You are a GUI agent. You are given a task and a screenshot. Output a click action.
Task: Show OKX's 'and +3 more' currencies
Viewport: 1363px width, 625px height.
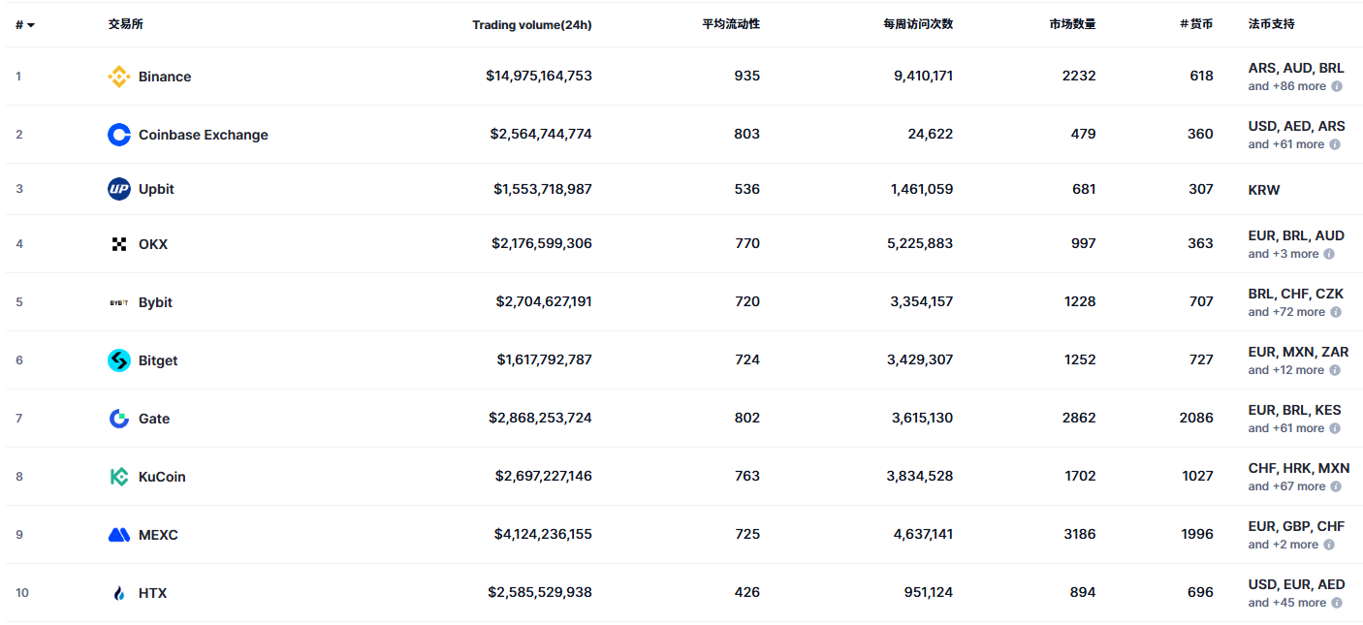click(x=1284, y=254)
